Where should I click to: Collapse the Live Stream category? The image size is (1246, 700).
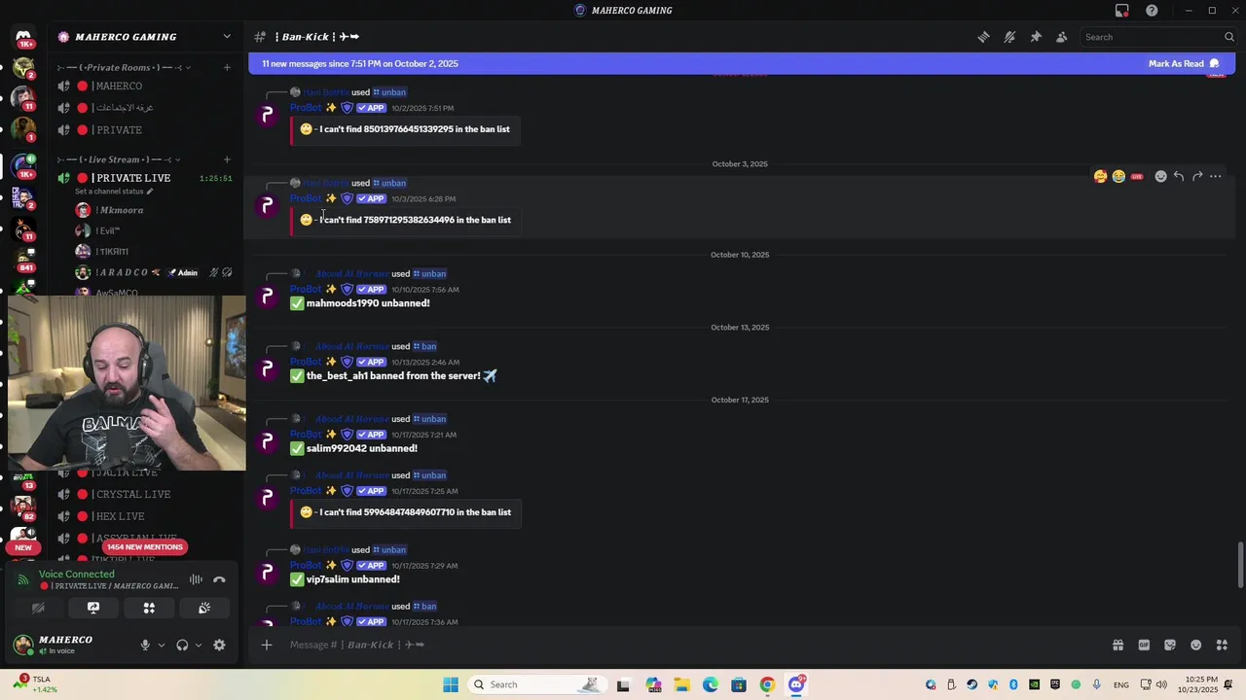[x=119, y=159]
